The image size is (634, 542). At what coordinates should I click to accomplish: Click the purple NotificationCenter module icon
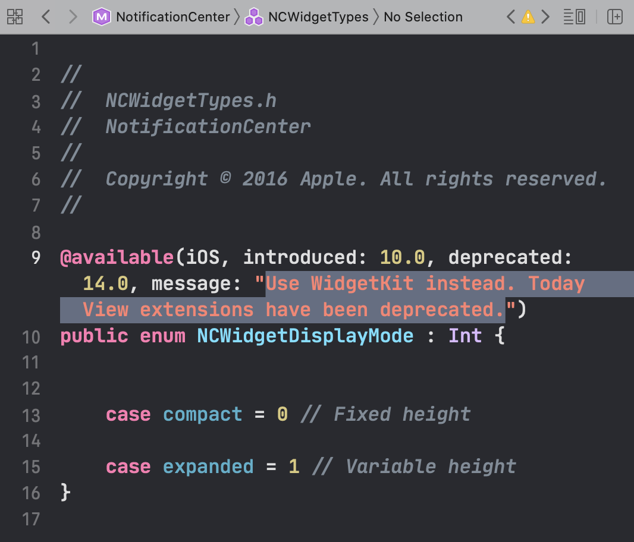(x=102, y=17)
